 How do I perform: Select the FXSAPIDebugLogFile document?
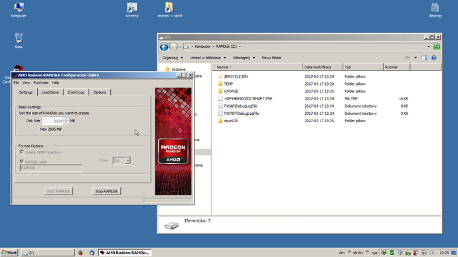click(x=238, y=106)
